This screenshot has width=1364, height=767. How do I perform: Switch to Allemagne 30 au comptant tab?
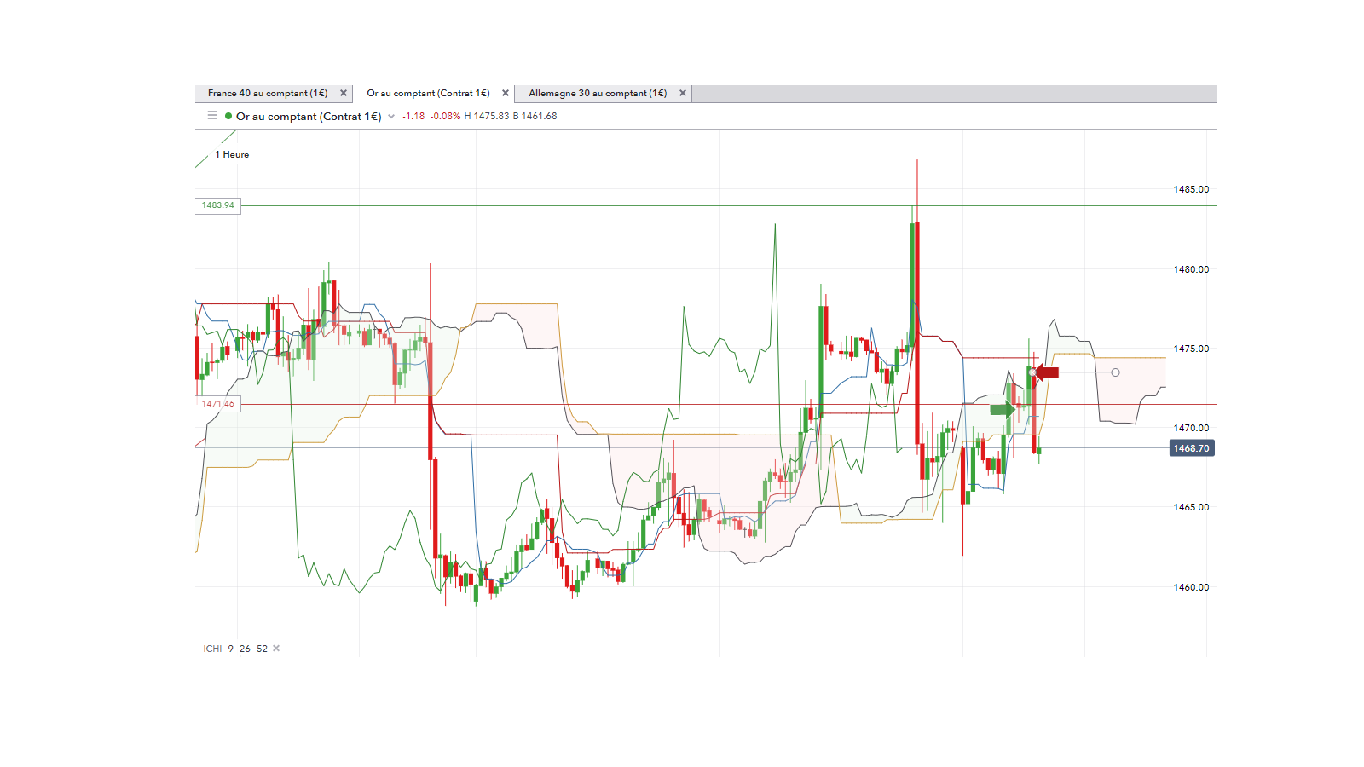click(x=598, y=94)
